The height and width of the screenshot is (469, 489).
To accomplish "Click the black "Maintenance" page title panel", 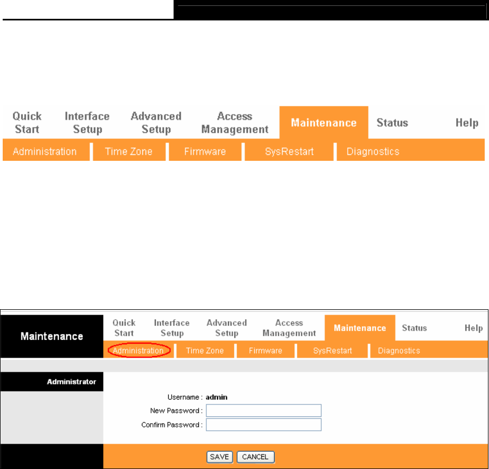I will point(52,336).
